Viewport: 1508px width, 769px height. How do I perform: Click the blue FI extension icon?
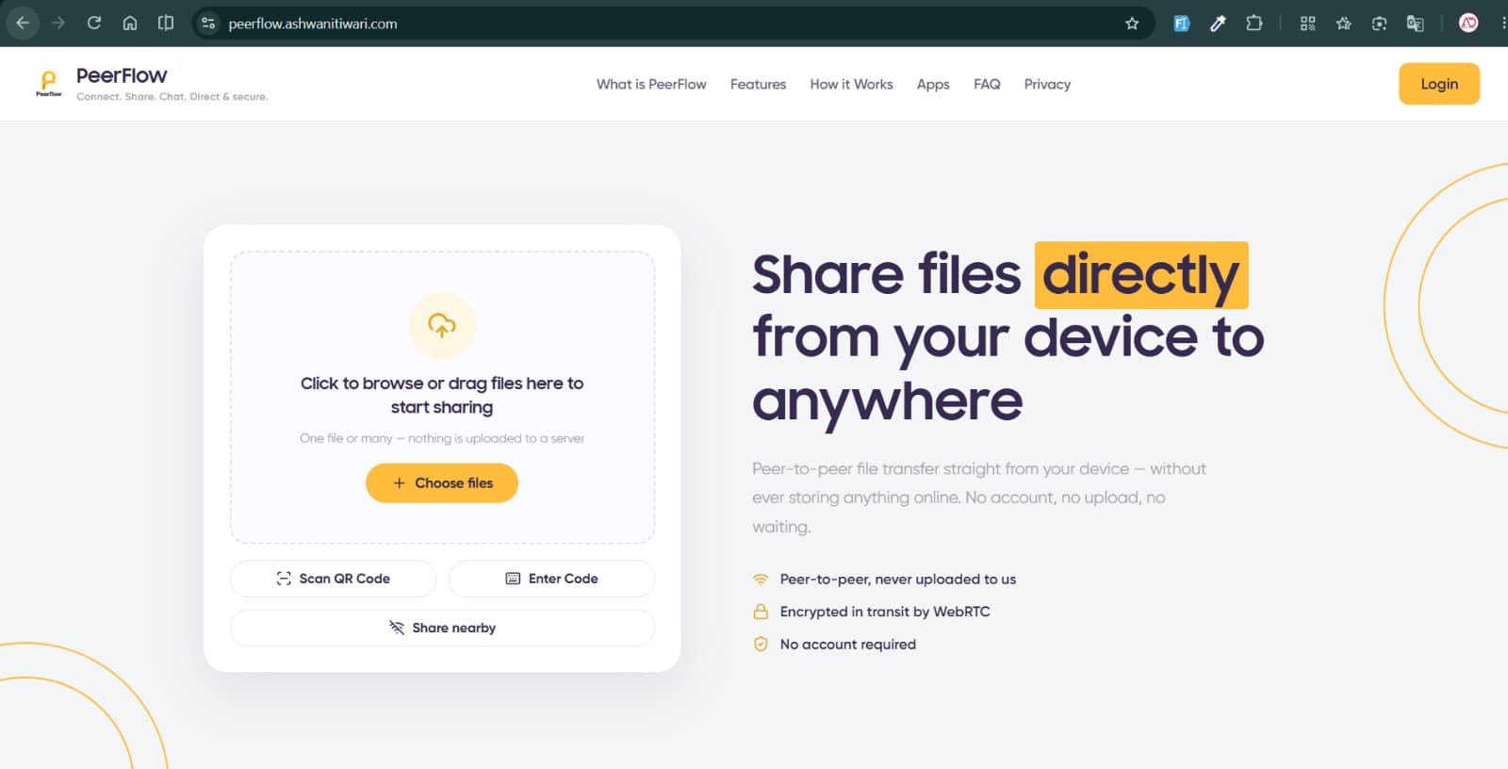[1181, 24]
